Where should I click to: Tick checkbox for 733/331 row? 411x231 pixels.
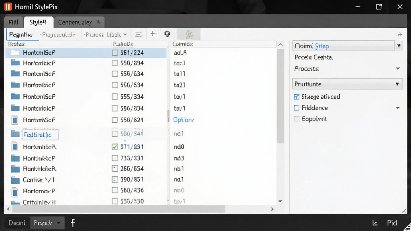click(115, 158)
